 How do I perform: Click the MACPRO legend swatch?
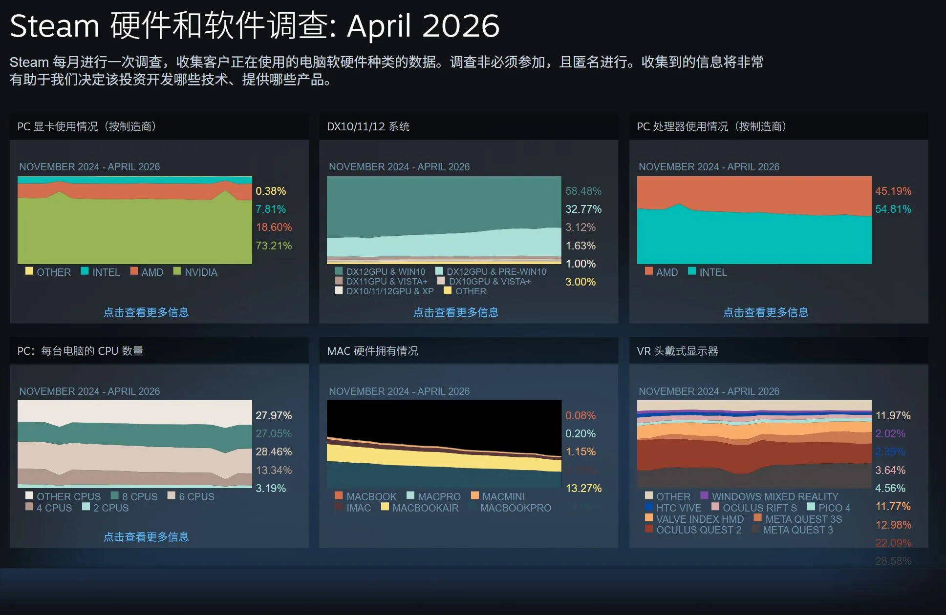pyautogui.click(x=410, y=495)
